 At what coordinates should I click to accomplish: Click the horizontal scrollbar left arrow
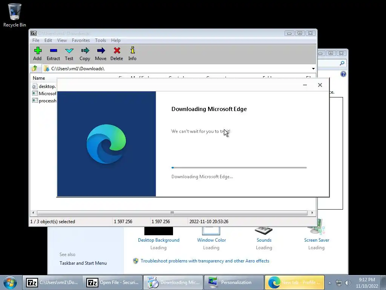tap(33, 213)
